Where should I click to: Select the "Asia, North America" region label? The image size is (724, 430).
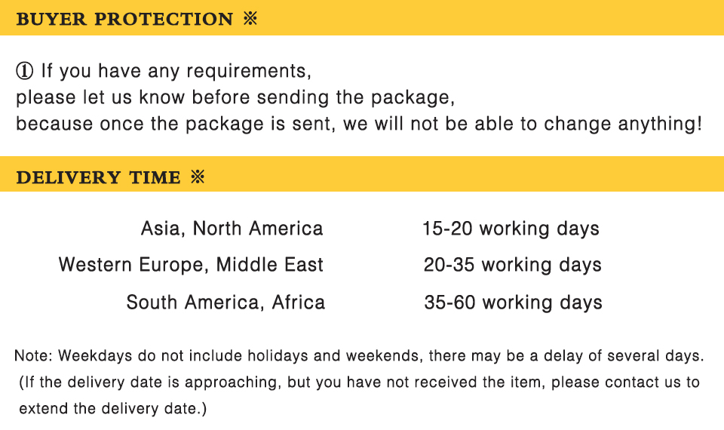(x=232, y=229)
